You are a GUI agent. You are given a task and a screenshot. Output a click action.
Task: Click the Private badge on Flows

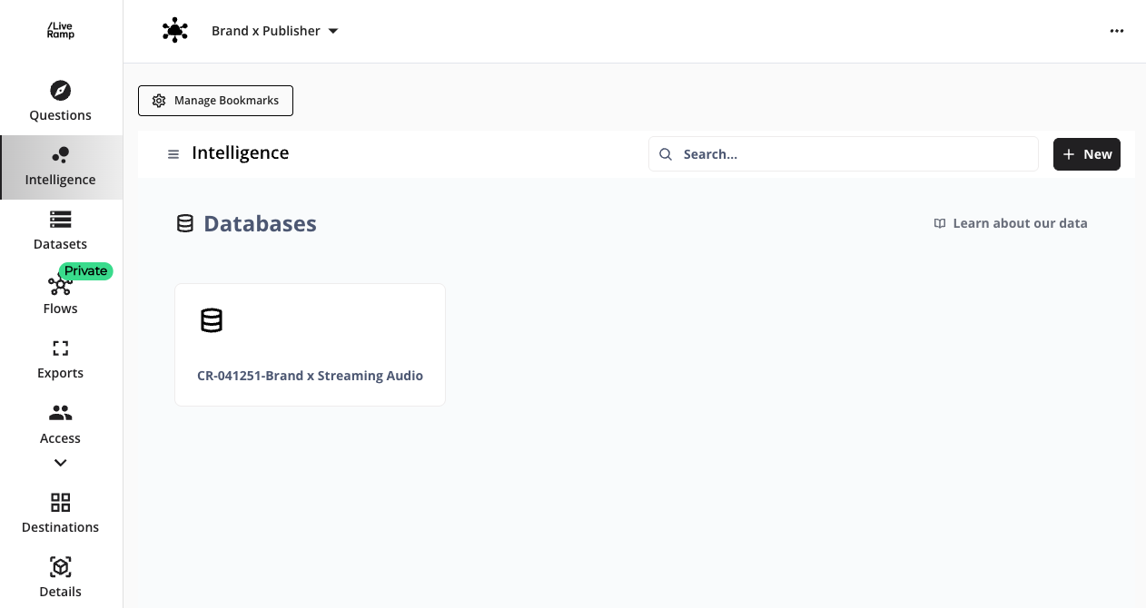pyautogui.click(x=86, y=270)
